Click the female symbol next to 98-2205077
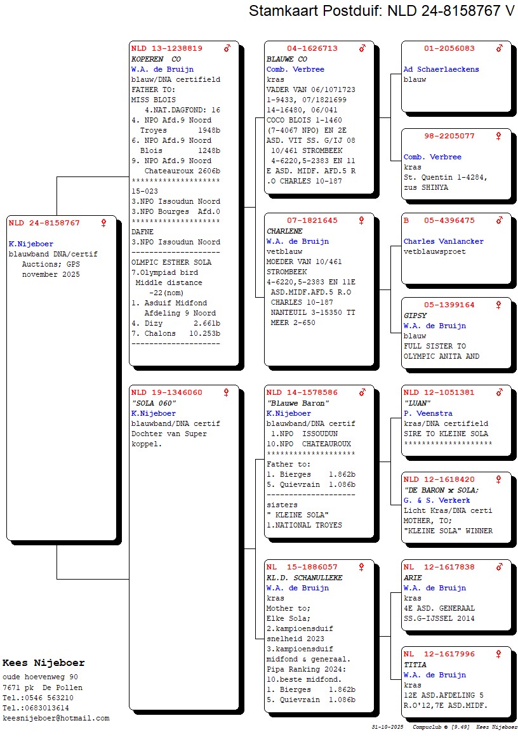518x744 pixels. (x=500, y=136)
